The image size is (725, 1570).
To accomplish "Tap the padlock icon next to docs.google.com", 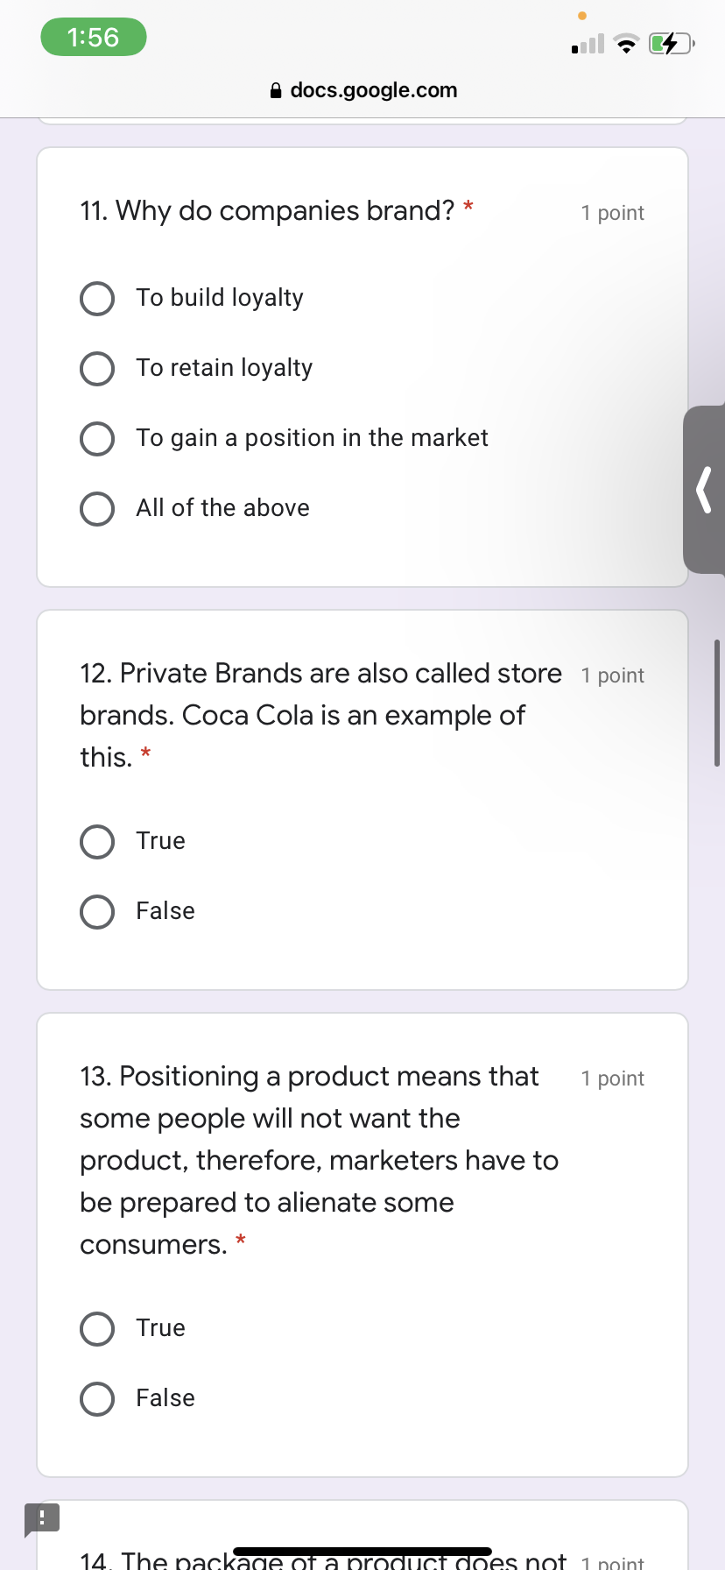I will tap(275, 90).
